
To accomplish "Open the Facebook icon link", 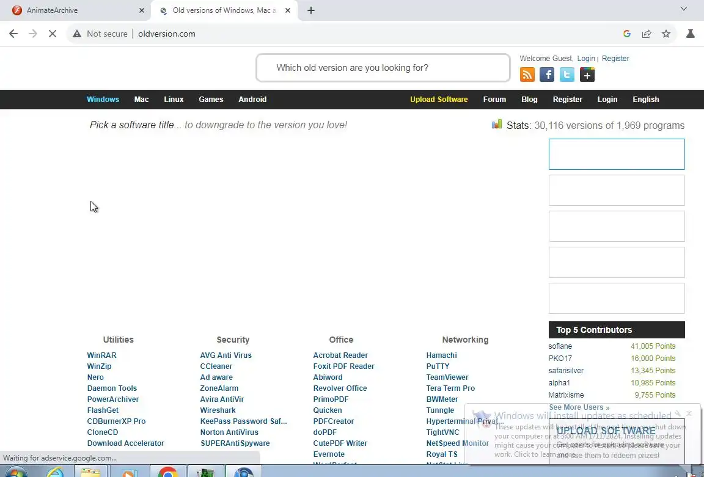I will [547, 75].
